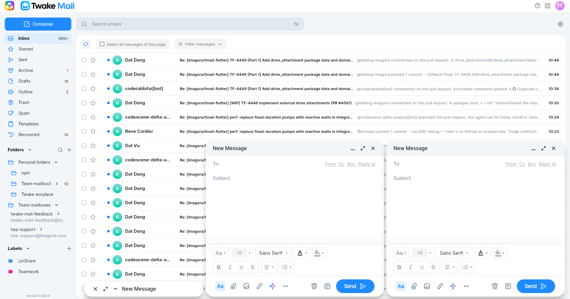Viewport: 570px width, 299px height.
Task: Open background highlight color in left composer
Action: tap(319, 253)
